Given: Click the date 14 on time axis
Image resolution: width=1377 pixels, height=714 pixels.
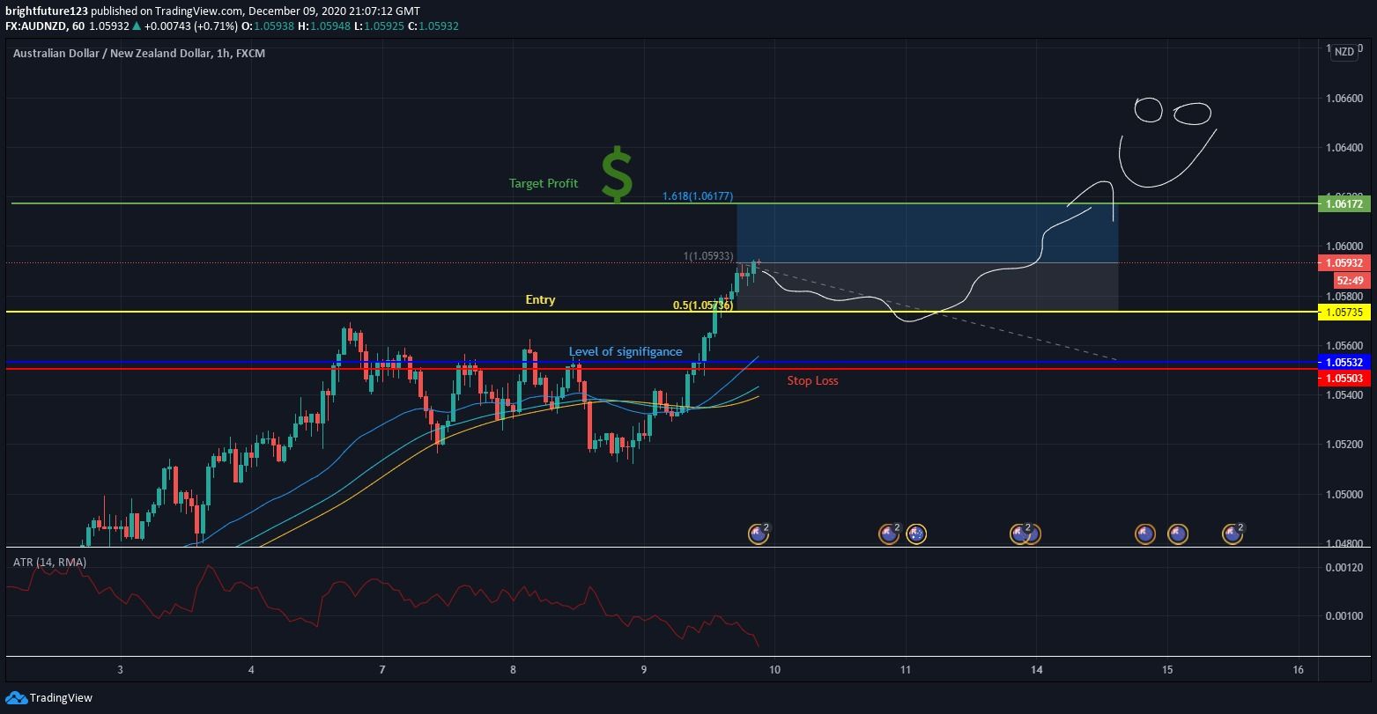Looking at the screenshot, I should (x=1037, y=670).
